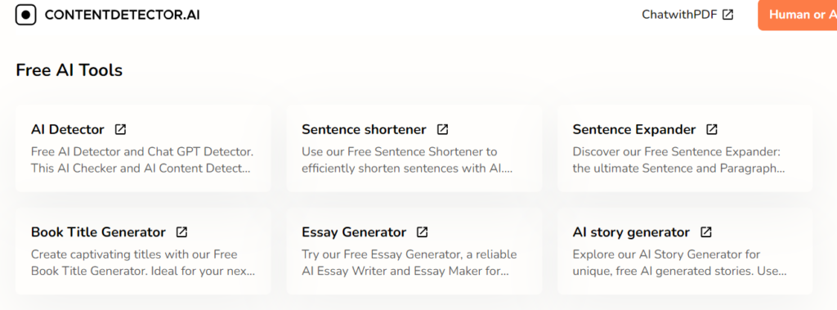Click external link icon next to Sentence shortener
Viewport: 837px width, 310px height.
(442, 129)
